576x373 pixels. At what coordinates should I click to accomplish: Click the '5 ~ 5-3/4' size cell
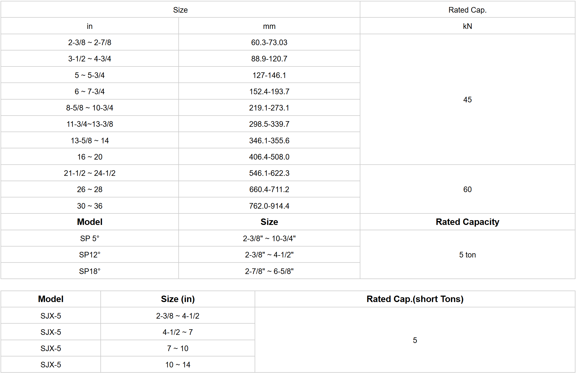tap(90, 75)
